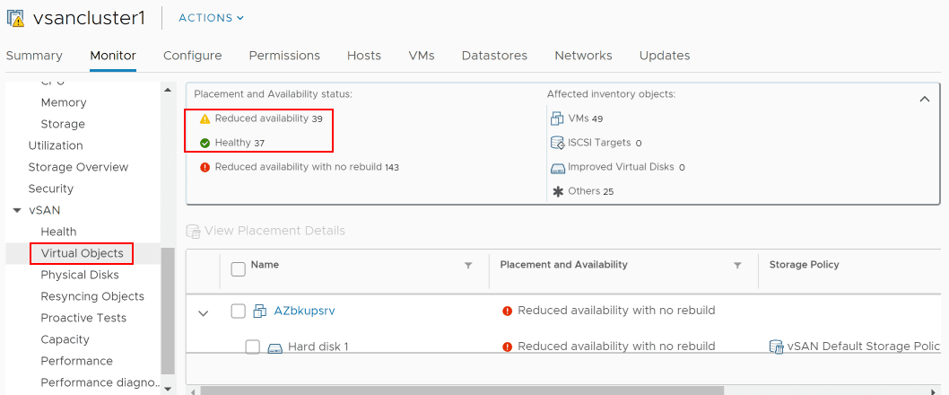
Task: Open the Datastores tab
Action: [x=494, y=56]
